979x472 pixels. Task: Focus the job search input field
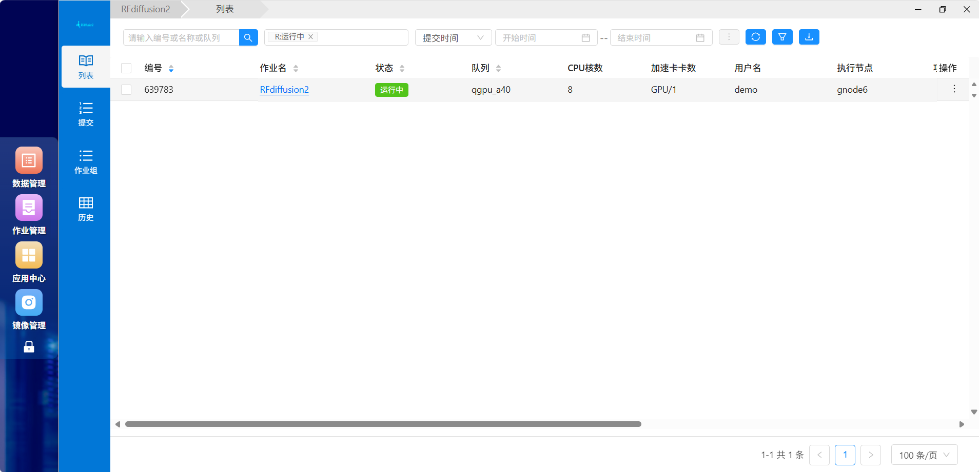pyautogui.click(x=181, y=37)
